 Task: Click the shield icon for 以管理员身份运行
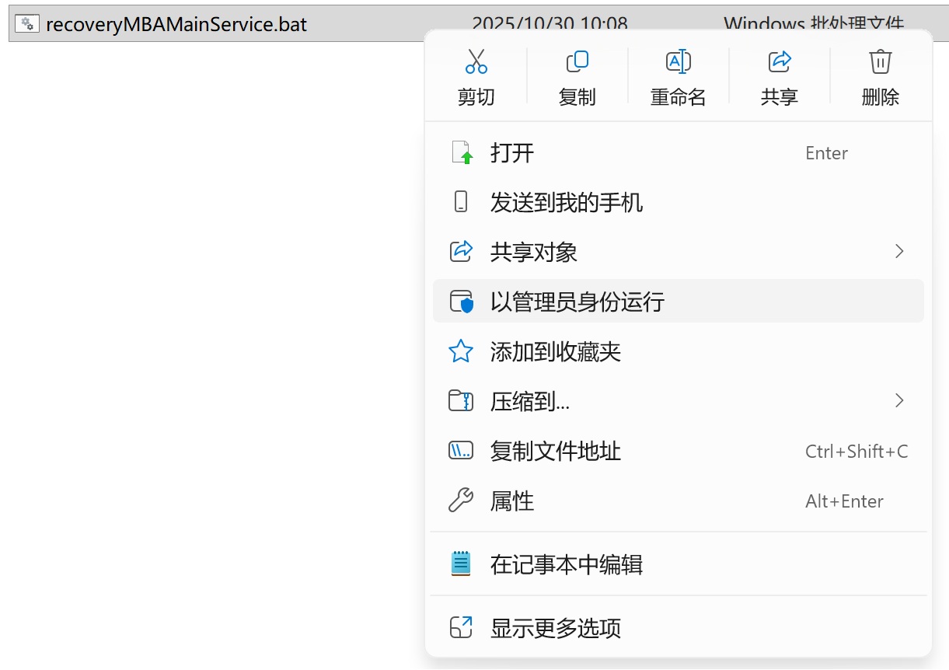coord(462,302)
